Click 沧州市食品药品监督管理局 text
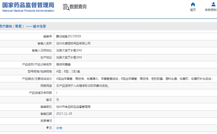Screen dimensions: 217x134 pos(73,107)
